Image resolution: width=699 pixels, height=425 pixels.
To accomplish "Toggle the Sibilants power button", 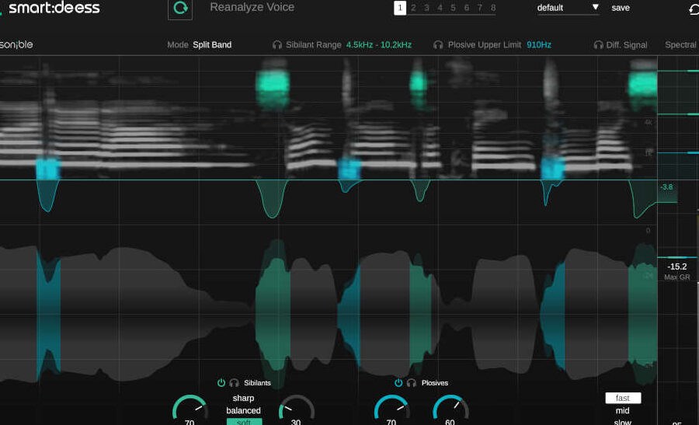I will click(x=221, y=382).
